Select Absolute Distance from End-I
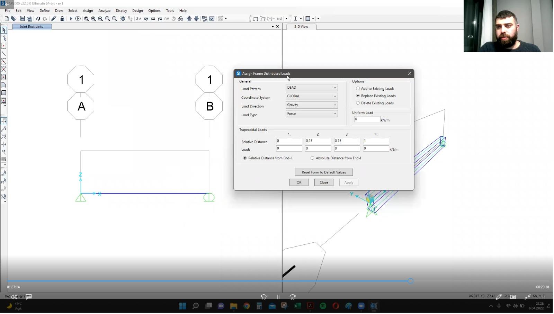This screenshot has width=554, height=314. point(313,158)
